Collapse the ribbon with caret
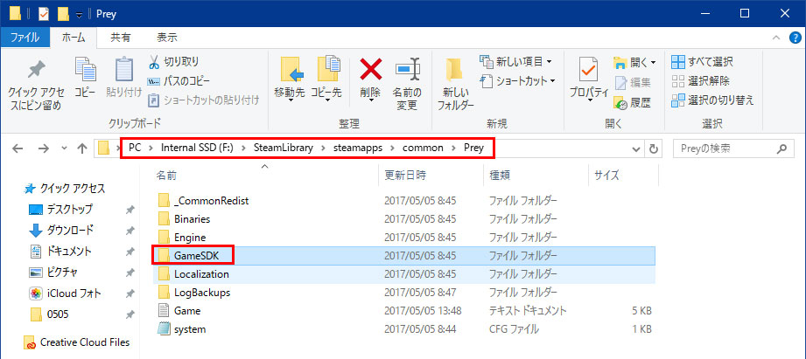 777,38
